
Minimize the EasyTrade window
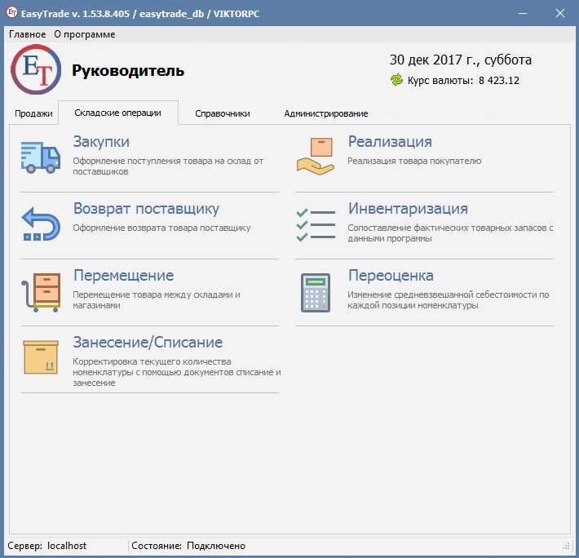coord(523,14)
